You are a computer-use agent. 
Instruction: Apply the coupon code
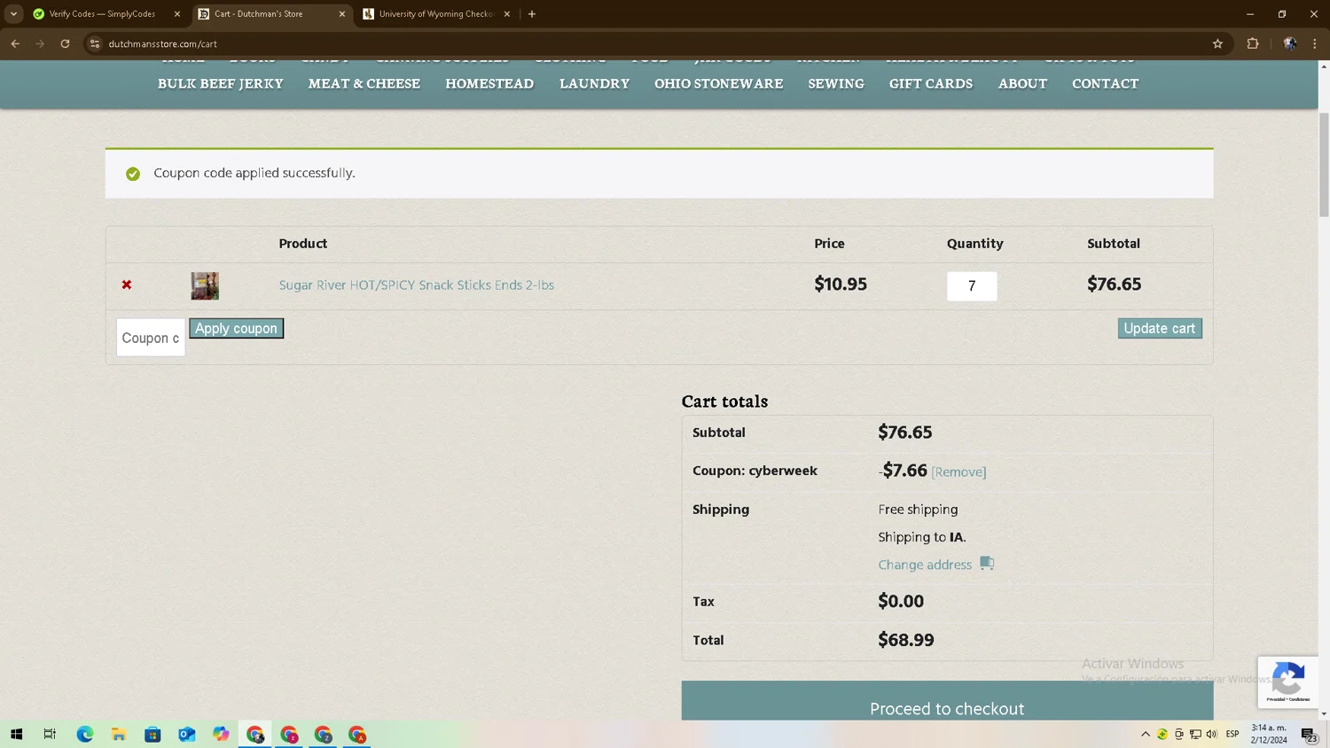click(x=236, y=328)
